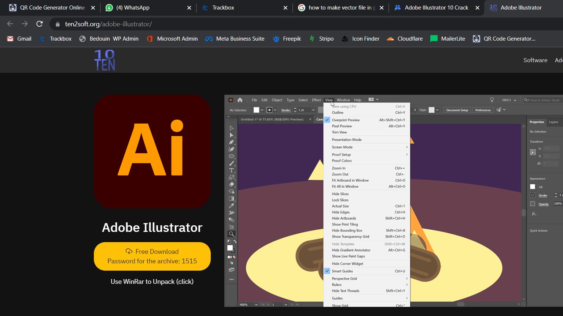Select the Type tool in Illustrator toolbar
This screenshot has height=316, width=563.
click(x=231, y=170)
